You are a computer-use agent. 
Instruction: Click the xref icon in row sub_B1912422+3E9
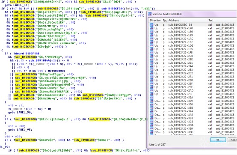[x=151, y=129]
